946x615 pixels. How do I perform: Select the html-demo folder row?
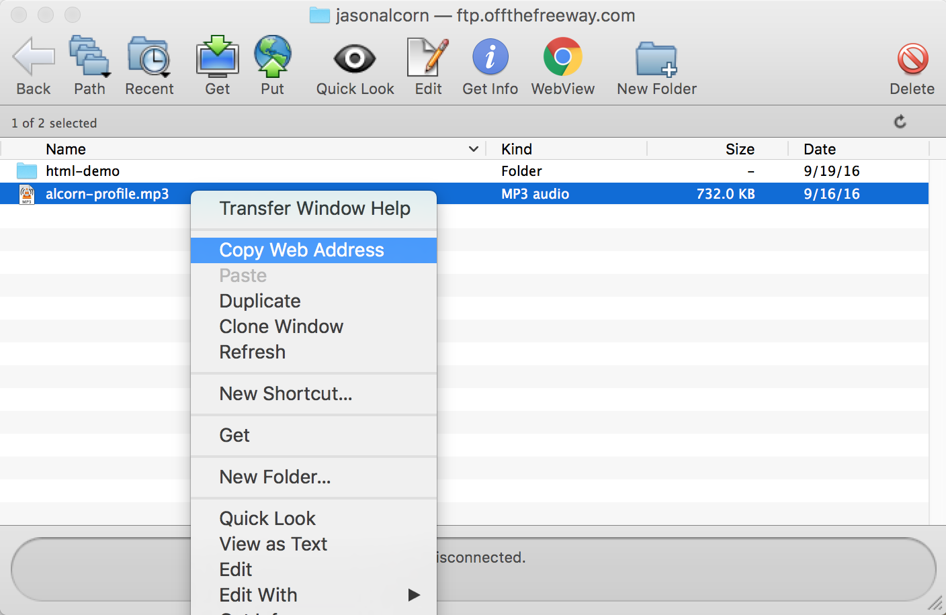tap(464, 171)
